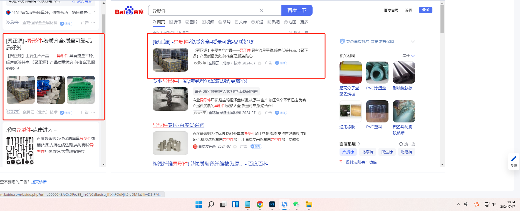Switch to the 视频 search tab
This screenshot has width=520, height=211.
(208, 22)
